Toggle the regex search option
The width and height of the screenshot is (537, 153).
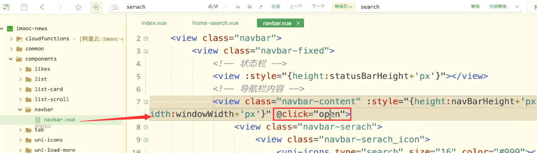260,7
